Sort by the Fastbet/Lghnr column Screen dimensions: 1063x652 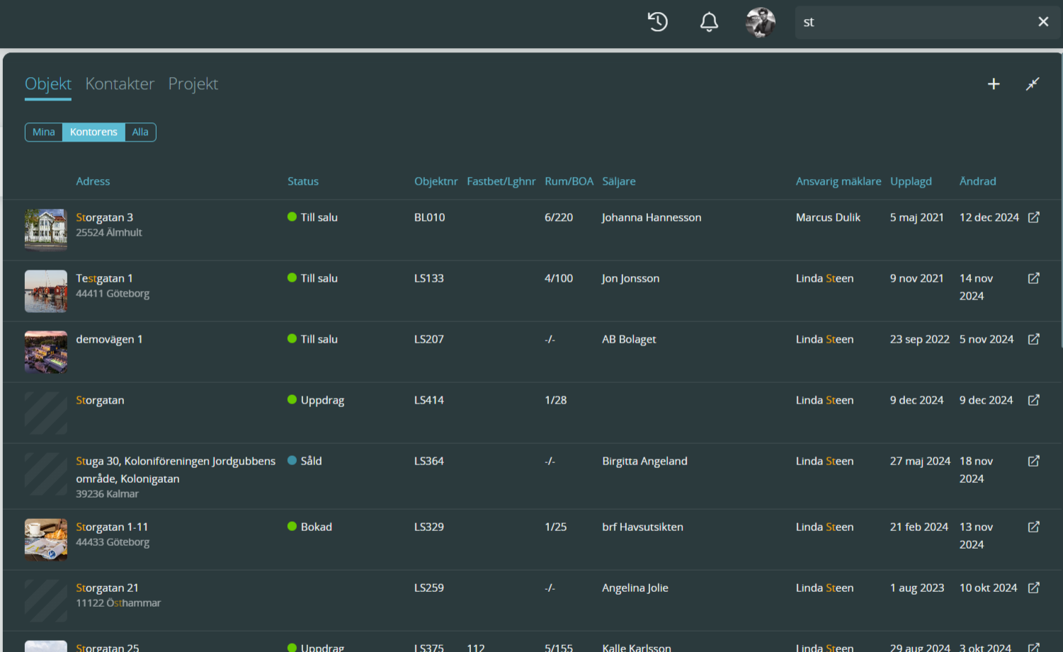(501, 181)
